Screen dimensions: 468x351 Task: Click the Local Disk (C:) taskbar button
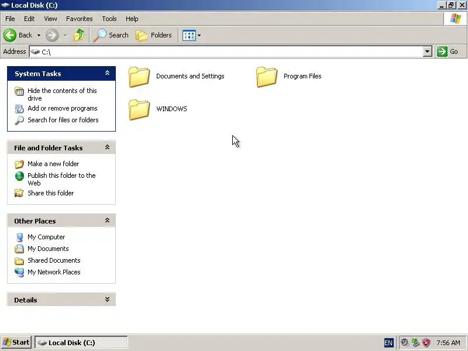[x=81, y=343]
